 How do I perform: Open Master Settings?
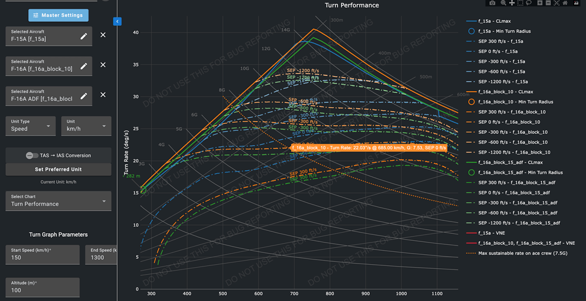[x=59, y=15]
